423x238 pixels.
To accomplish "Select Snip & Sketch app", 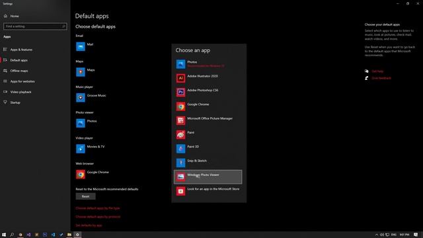I will point(208,163).
